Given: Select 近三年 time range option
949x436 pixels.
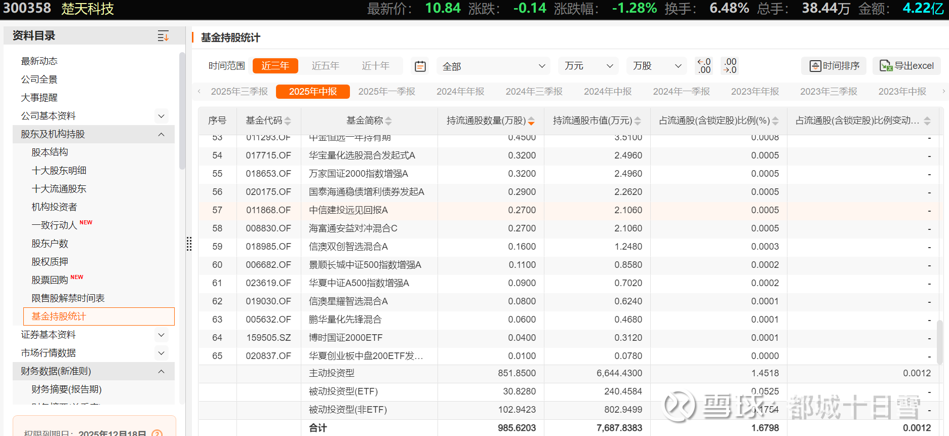Looking at the screenshot, I should pos(275,66).
